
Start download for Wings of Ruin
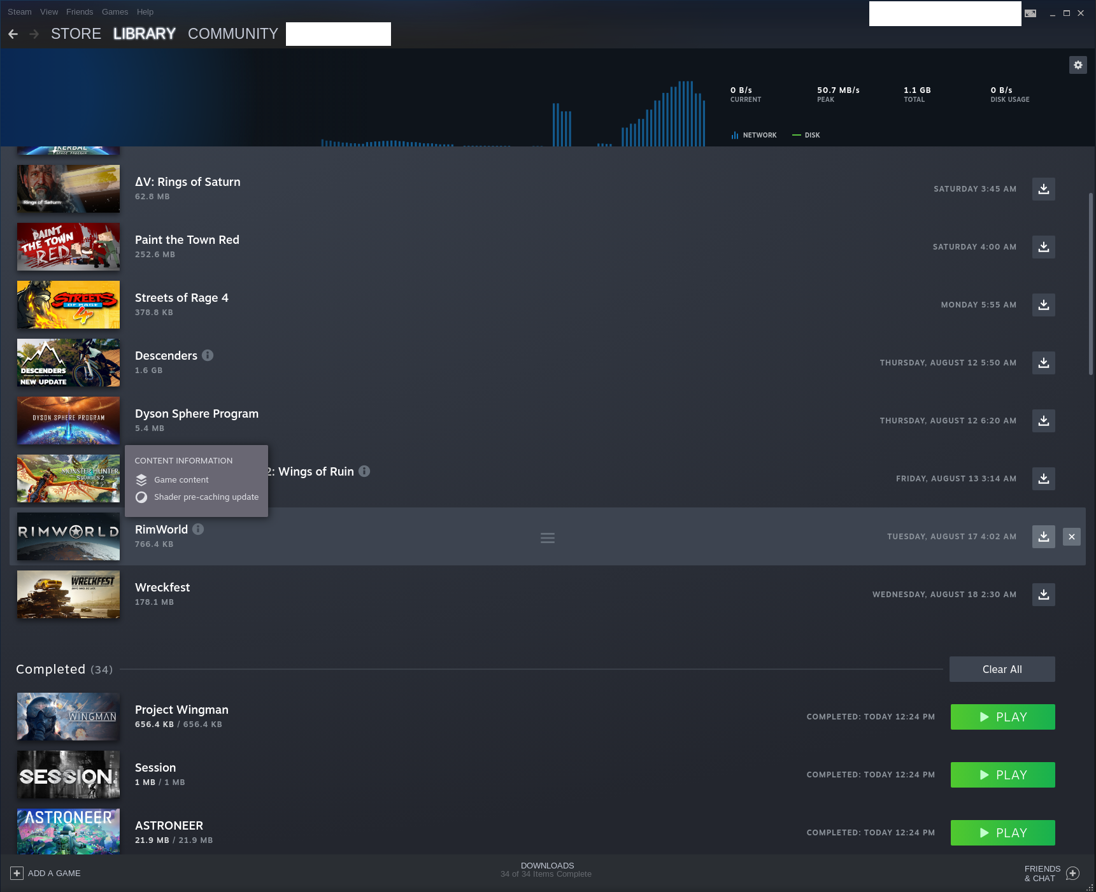1043,479
